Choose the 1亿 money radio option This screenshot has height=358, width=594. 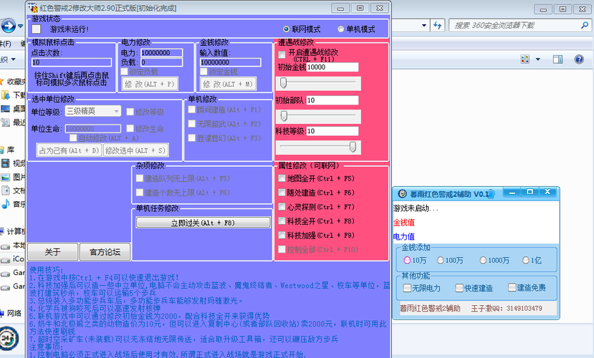click(527, 261)
